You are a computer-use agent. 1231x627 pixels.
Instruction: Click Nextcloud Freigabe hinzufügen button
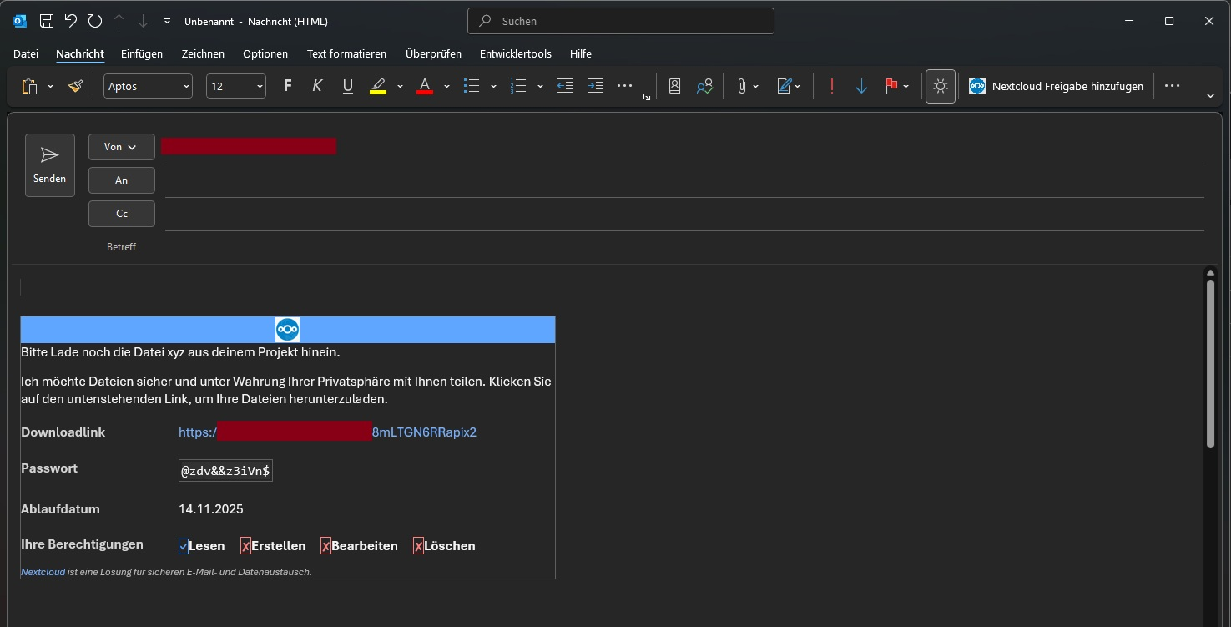1057,86
